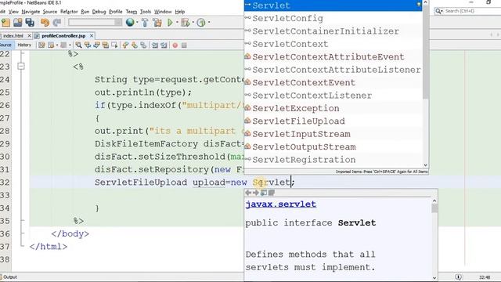
Task: Click the Open Source icon in Javadoc popup
Action: (272, 193)
